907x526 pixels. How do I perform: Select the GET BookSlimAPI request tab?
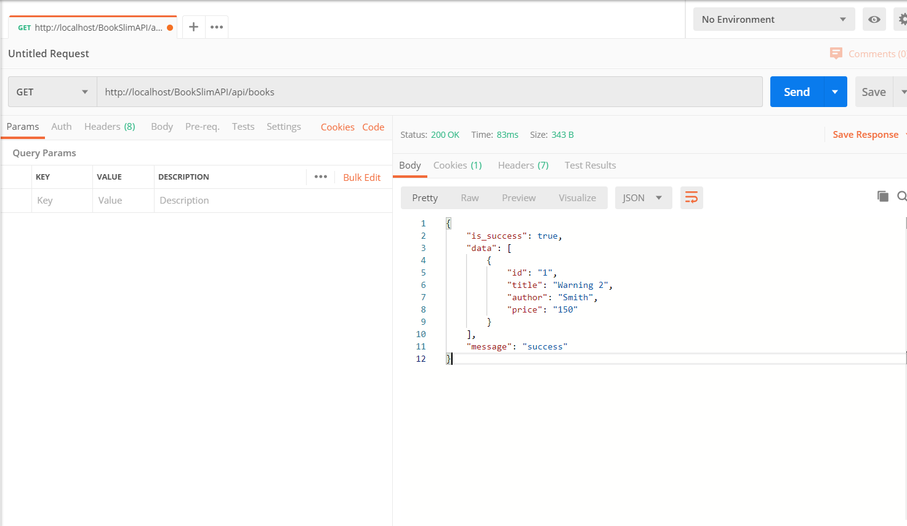[94, 28]
